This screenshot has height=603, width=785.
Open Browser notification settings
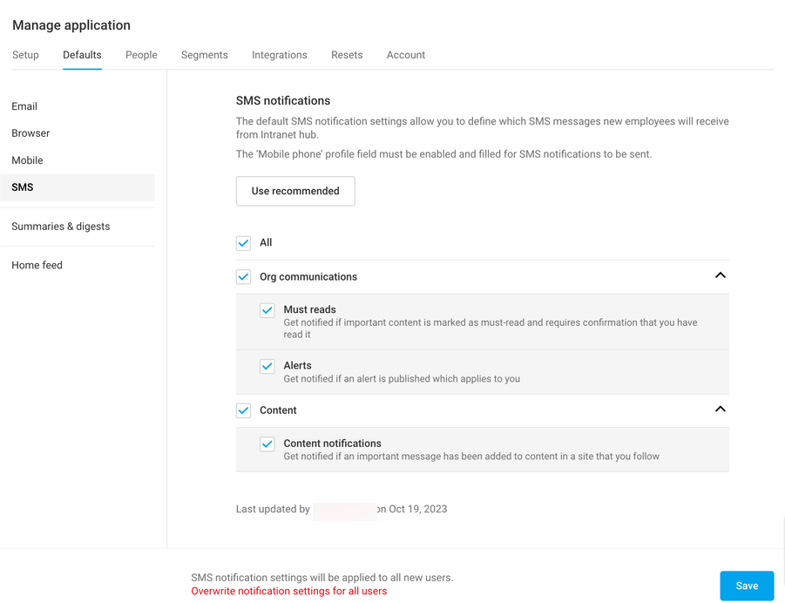(30, 133)
